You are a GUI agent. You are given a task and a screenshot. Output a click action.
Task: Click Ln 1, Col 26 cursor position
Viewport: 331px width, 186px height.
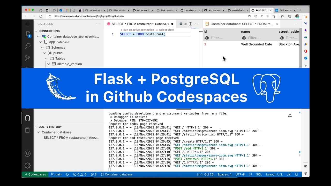pyautogui.click(x=205, y=174)
